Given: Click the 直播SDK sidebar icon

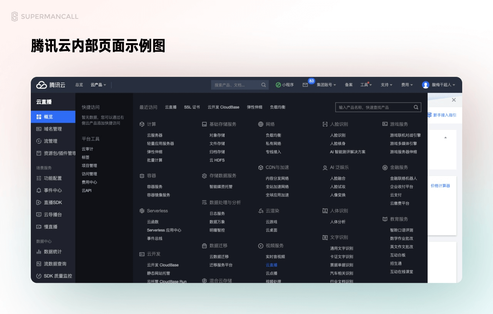Looking at the screenshot, I should click(39, 202).
